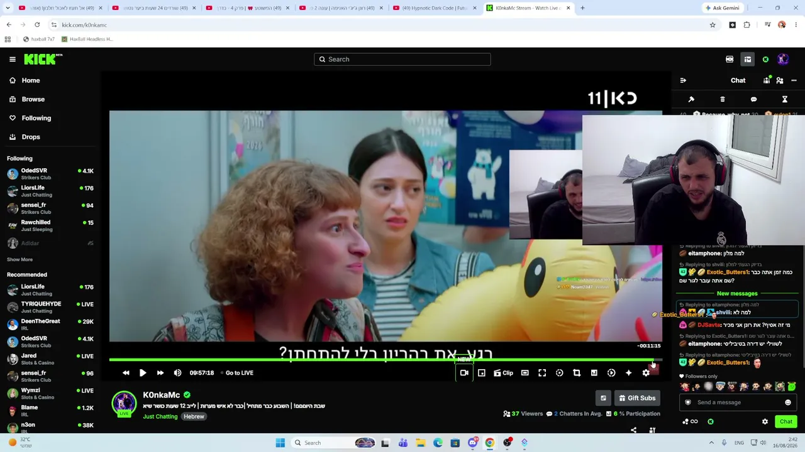Share the stream via share icon

click(633, 430)
